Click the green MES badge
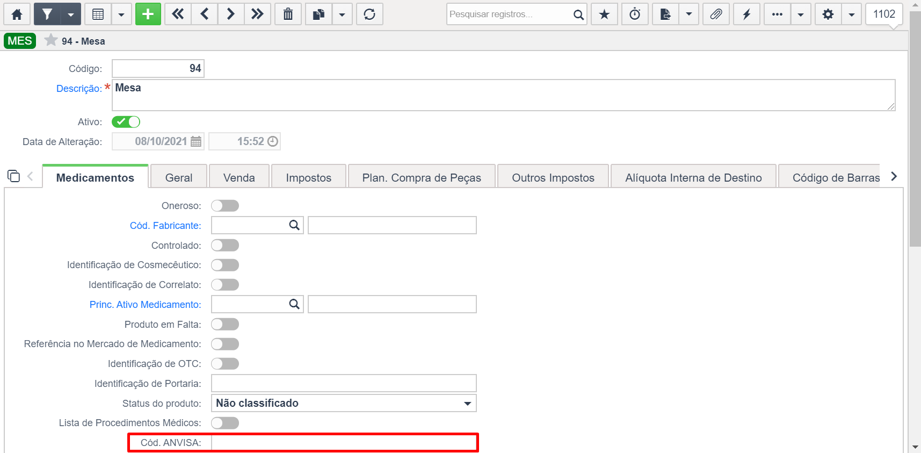The image size is (921, 453). coord(20,41)
